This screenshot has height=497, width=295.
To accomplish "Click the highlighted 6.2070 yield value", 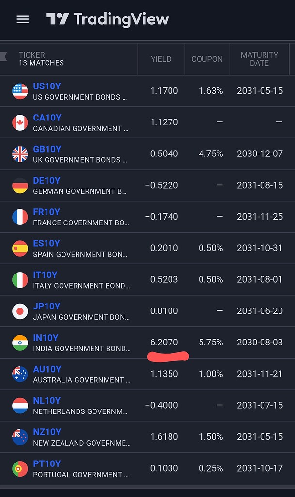I will 164,342.
